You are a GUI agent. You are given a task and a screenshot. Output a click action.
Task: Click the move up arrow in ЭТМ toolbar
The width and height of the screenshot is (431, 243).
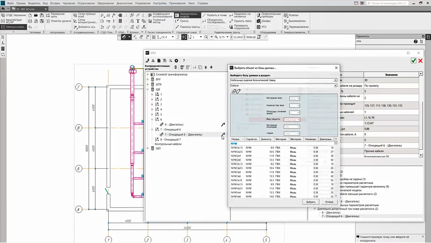[x=206, y=67]
